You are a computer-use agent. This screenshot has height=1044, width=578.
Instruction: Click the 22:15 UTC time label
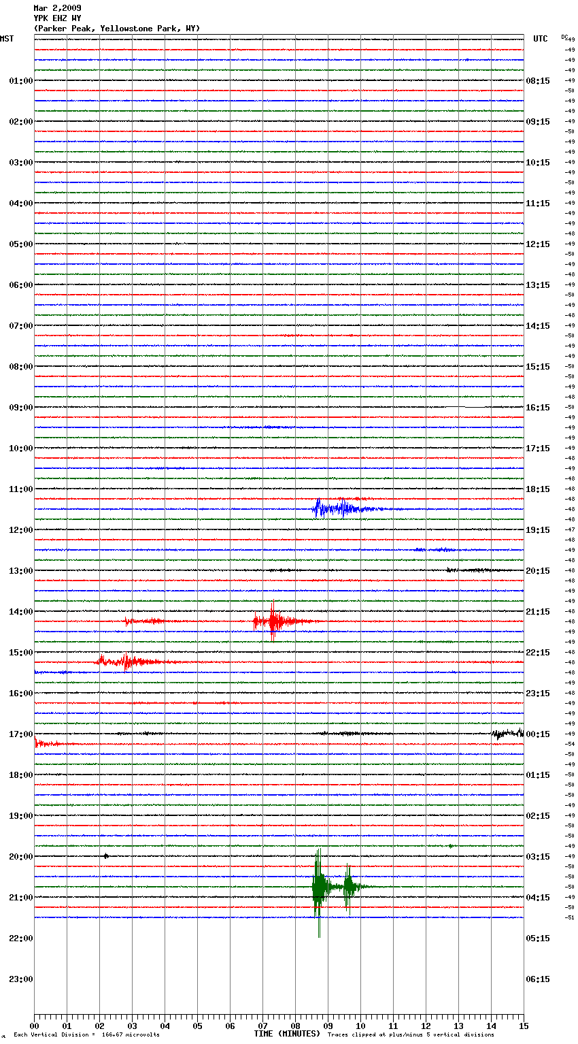(538, 653)
